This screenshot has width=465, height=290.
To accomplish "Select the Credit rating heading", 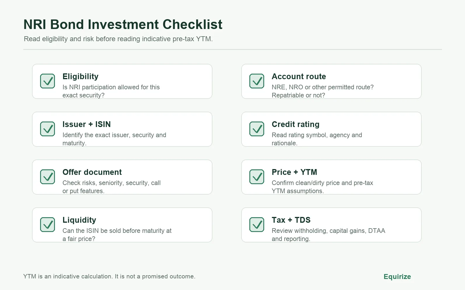I will (296, 124).
